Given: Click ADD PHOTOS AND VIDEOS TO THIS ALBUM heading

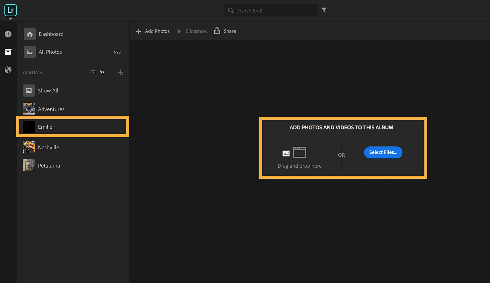Looking at the screenshot, I should click(x=341, y=127).
